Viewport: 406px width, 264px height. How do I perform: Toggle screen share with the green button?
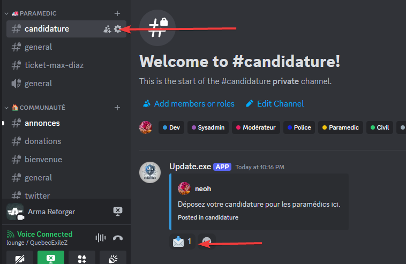pyautogui.click(x=51, y=259)
